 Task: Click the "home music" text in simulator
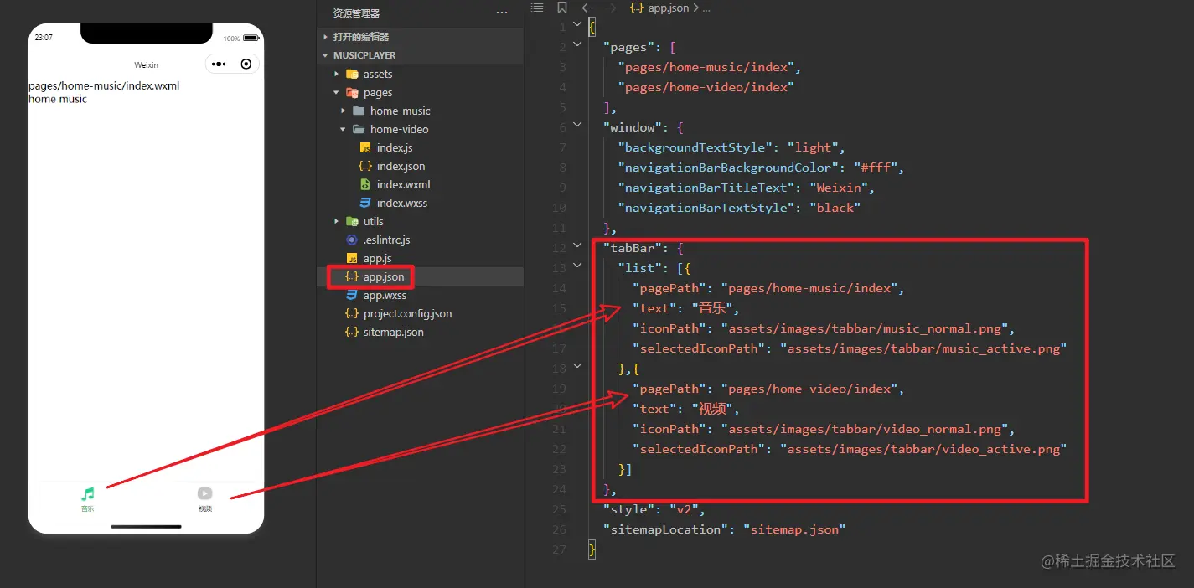(58, 99)
